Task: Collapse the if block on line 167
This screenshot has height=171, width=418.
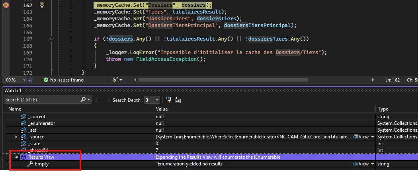Action: [x=51, y=39]
